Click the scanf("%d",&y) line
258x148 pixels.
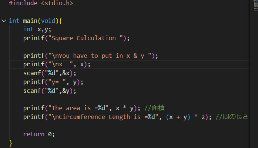point(50,91)
